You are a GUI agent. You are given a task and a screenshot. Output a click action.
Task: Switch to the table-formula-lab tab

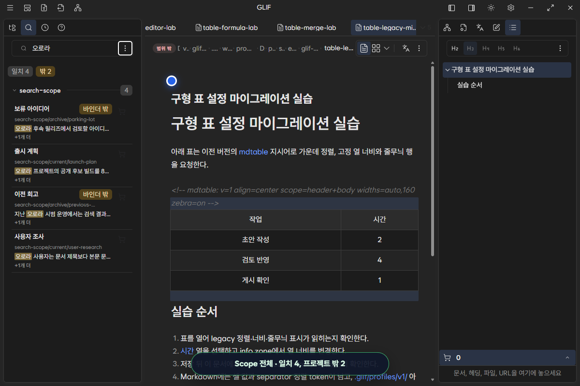pyautogui.click(x=227, y=28)
